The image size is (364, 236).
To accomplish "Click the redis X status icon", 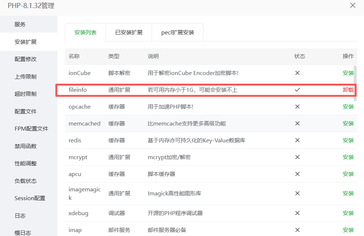I will [x=297, y=140].
